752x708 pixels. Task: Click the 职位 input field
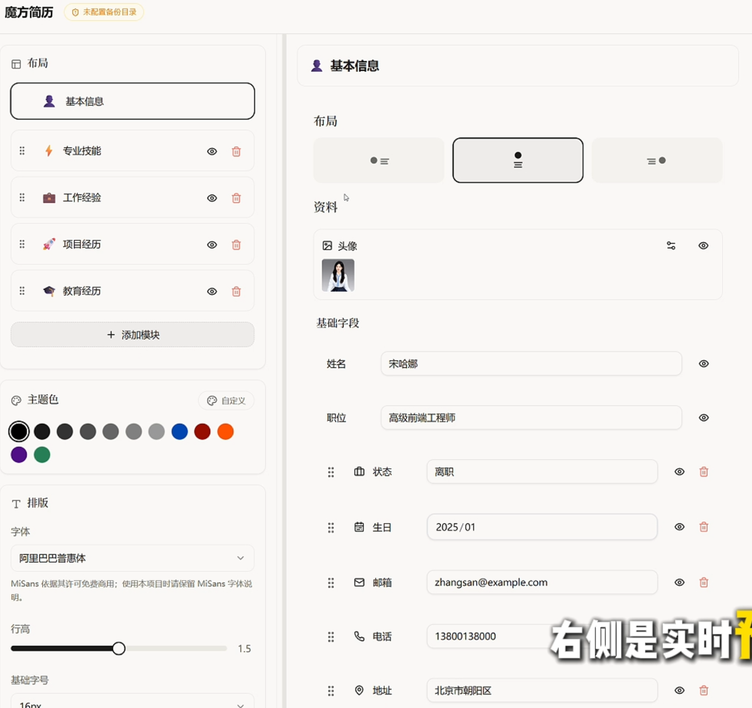coord(531,418)
